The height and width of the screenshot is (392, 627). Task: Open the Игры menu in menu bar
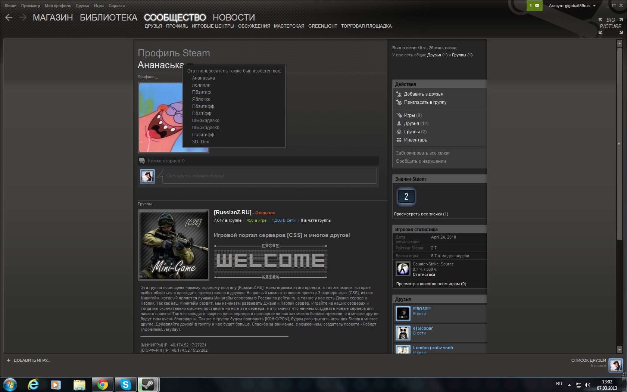click(x=99, y=6)
